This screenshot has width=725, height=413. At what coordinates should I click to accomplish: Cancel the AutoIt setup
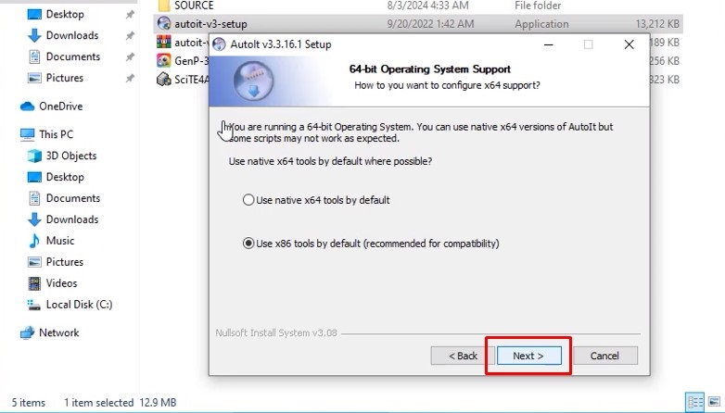pos(604,356)
